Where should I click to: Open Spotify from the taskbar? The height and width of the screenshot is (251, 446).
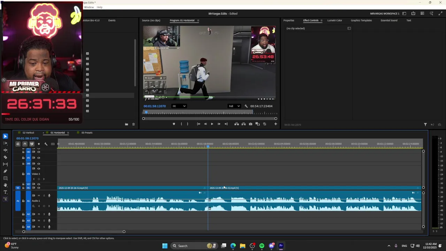[262, 246]
